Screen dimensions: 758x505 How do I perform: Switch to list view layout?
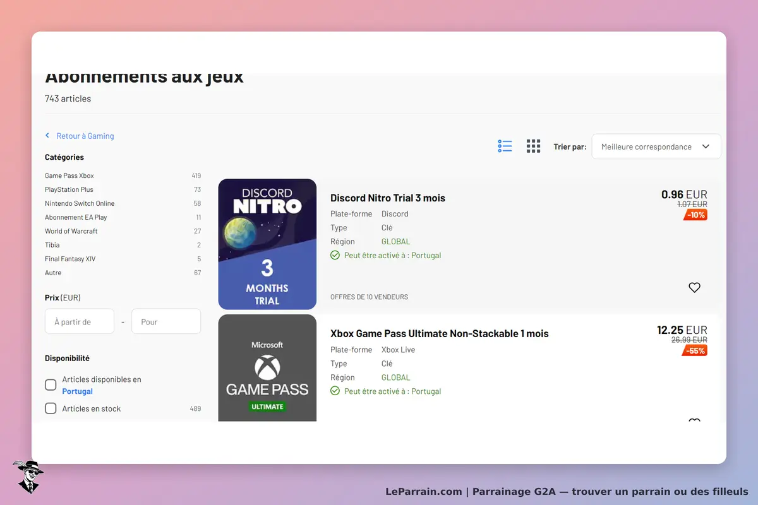click(505, 146)
